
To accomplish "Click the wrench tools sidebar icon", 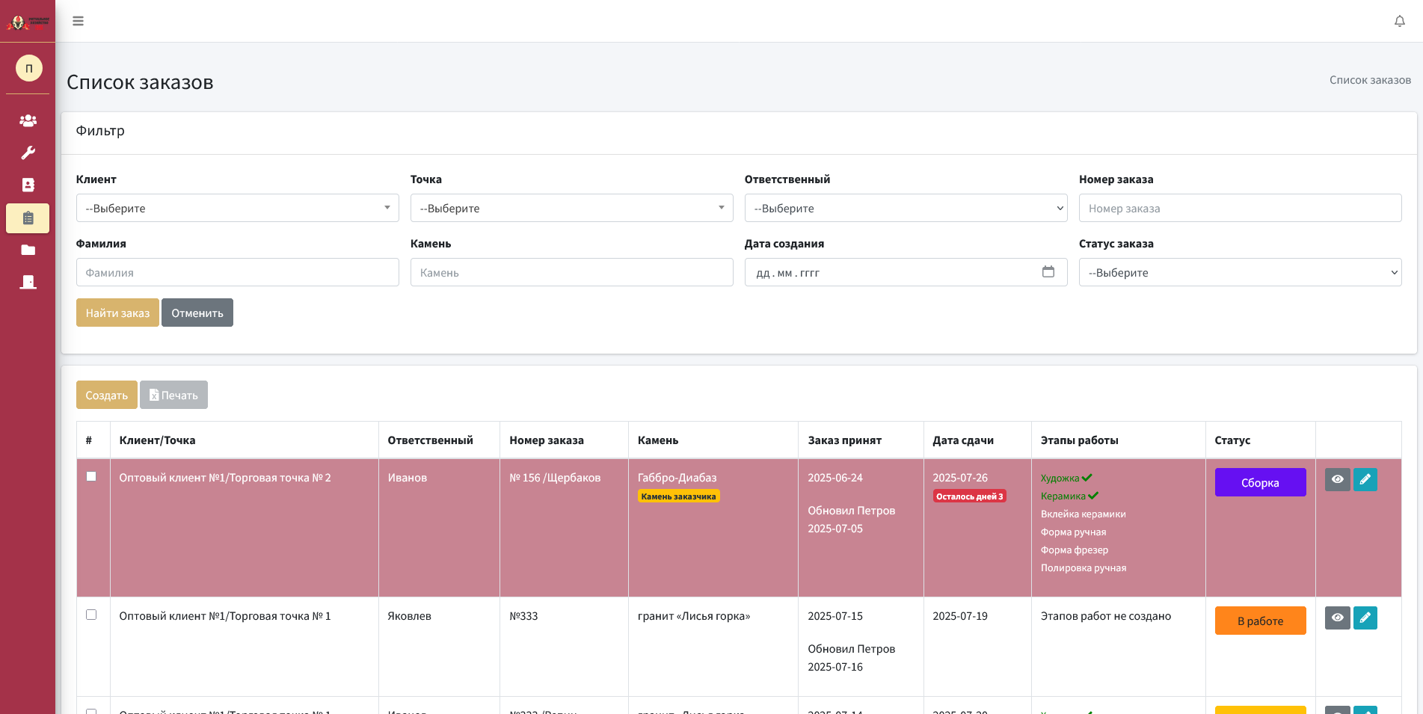I will [x=28, y=153].
